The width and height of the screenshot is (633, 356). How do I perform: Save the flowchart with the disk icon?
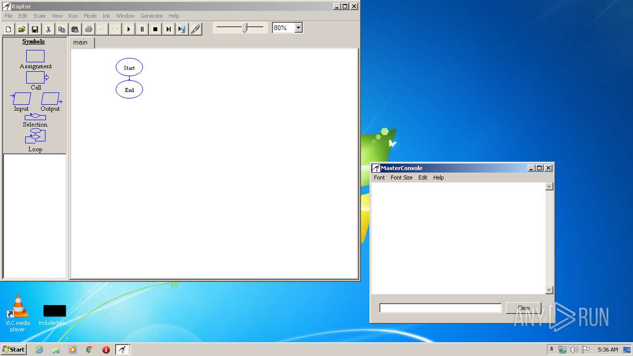(35, 29)
